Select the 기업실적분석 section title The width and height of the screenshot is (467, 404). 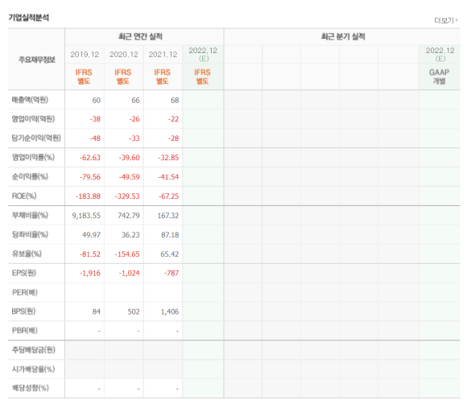coord(29,18)
